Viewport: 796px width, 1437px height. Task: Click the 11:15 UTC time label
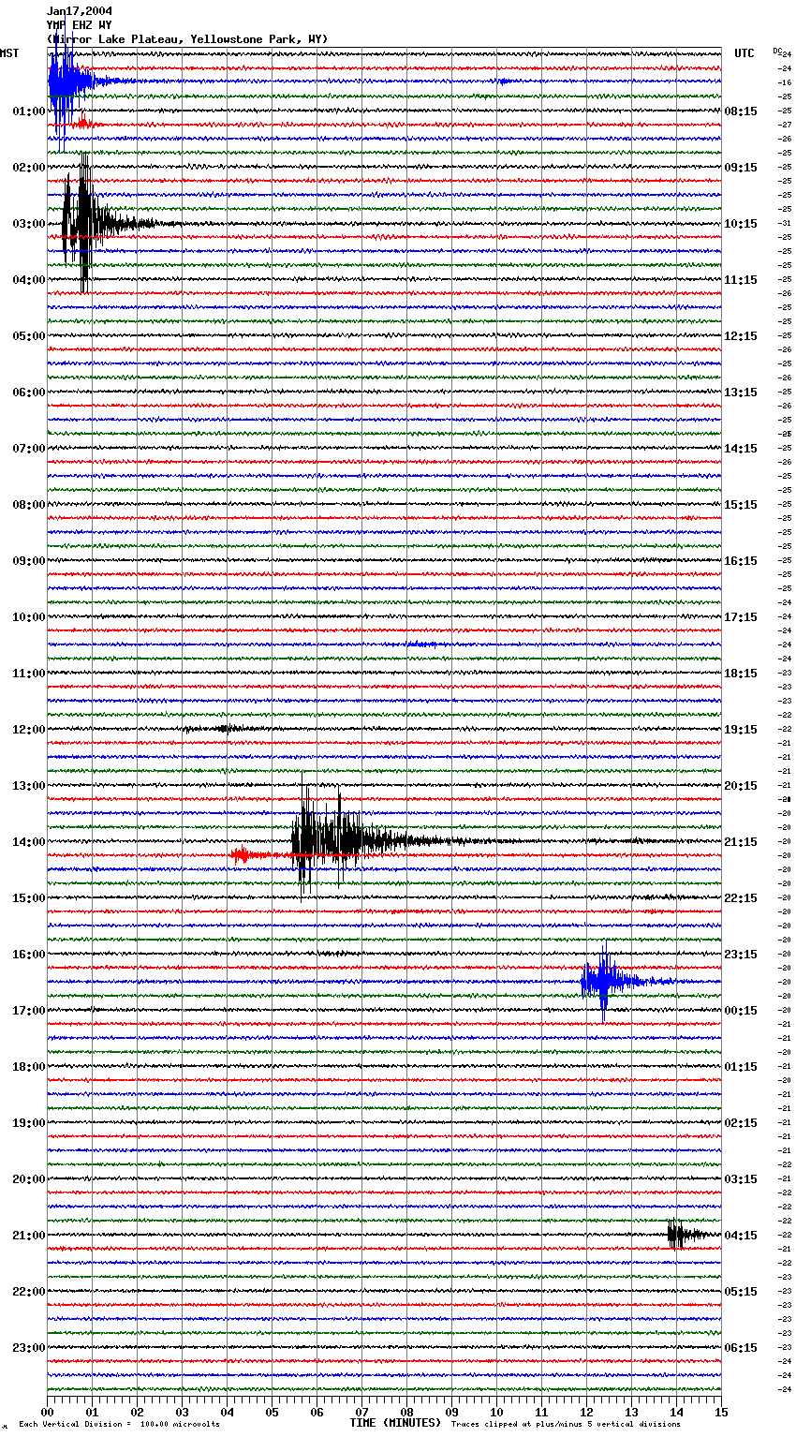click(741, 280)
